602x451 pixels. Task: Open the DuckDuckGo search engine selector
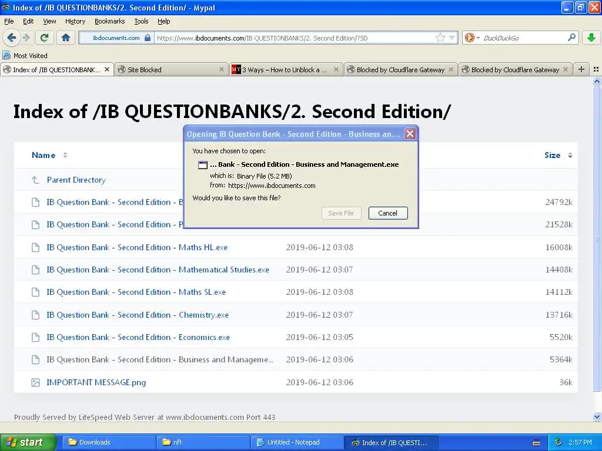coord(472,38)
